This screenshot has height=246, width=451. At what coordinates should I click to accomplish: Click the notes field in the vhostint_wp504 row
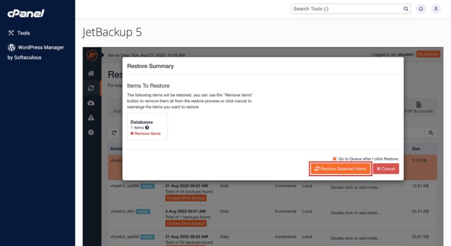368,238
